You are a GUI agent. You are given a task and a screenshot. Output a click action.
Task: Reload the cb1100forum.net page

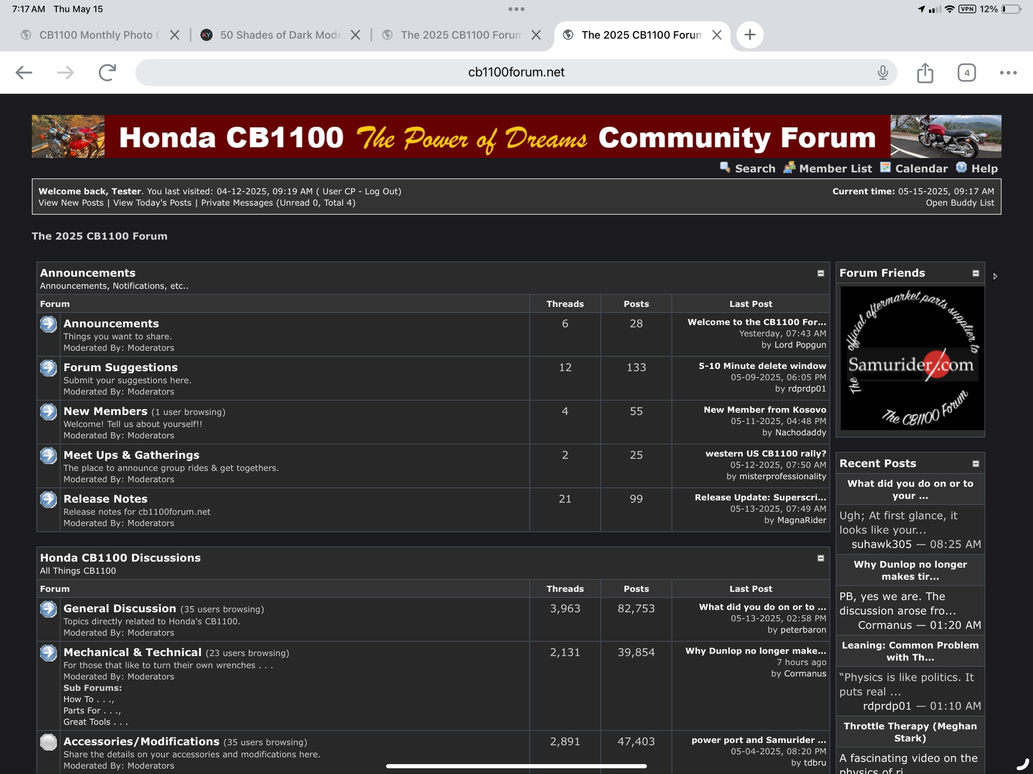pos(107,73)
